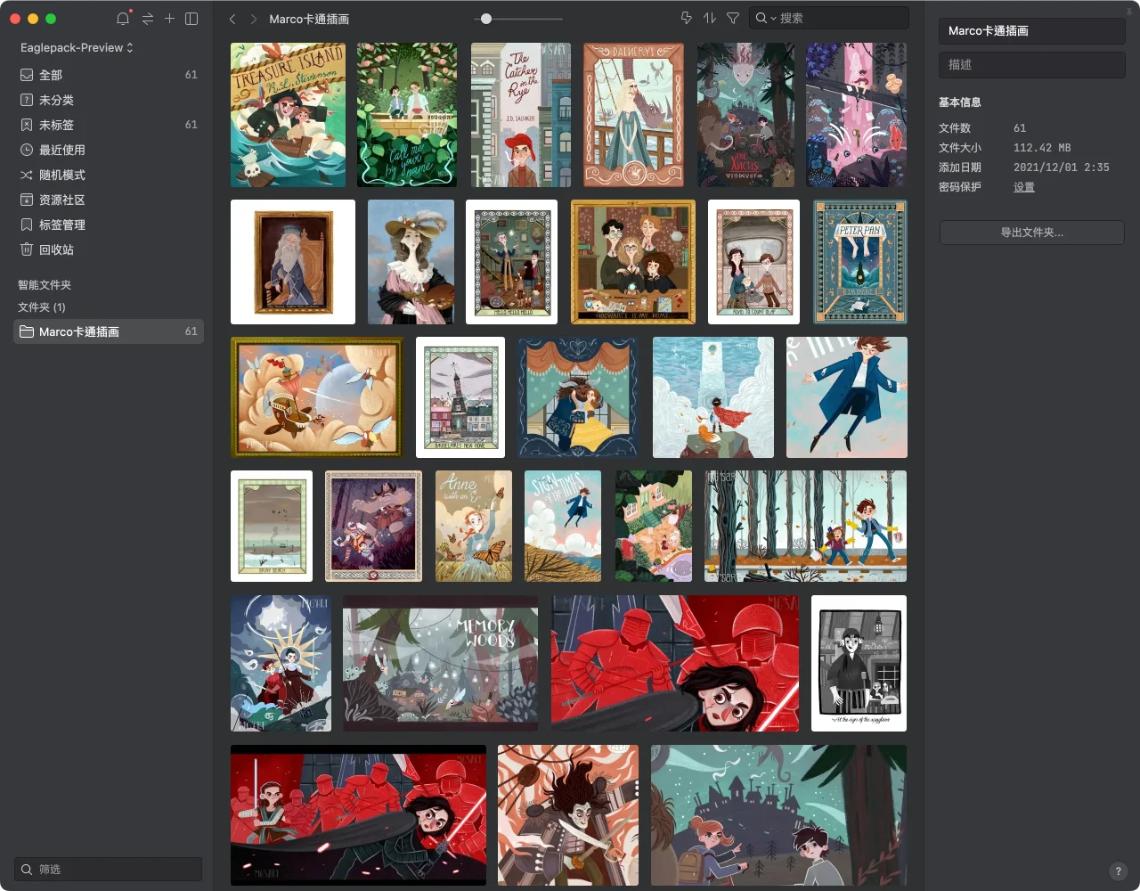The width and height of the screenshot is (1140, 891).
Task: Go forward with the right chevron
Action: [254, 19]
